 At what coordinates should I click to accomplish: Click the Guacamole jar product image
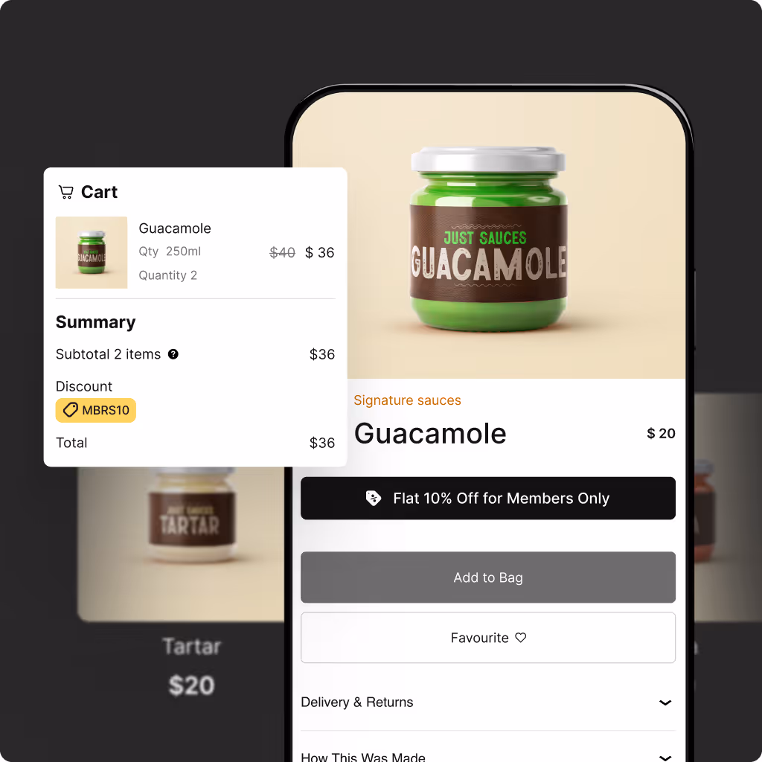coord(488,240)
